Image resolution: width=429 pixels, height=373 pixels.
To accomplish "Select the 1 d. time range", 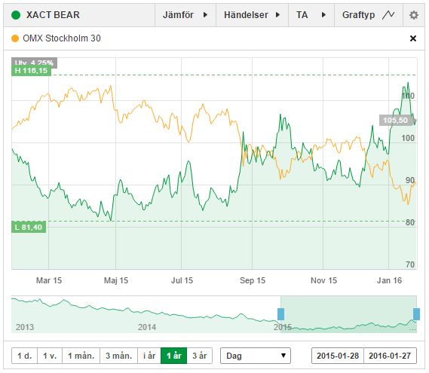I will tap(24, 356).
